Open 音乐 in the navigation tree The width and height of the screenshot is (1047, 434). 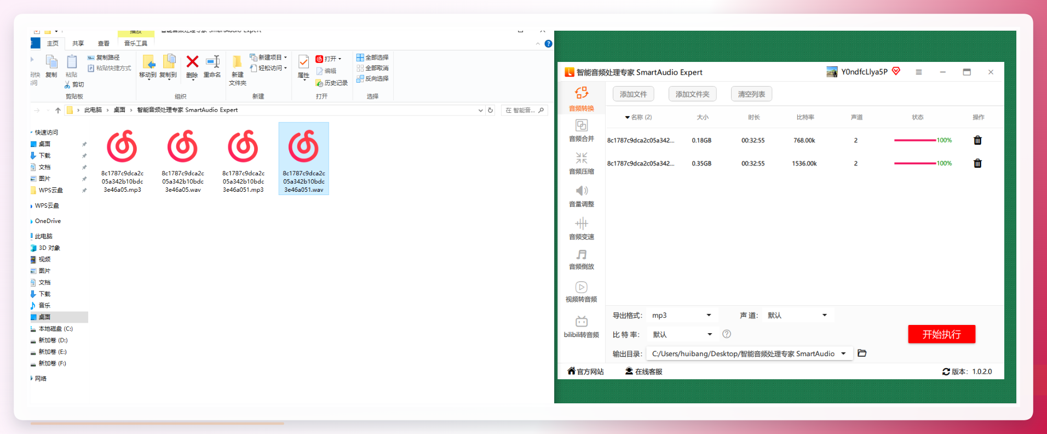coord(44,306)
